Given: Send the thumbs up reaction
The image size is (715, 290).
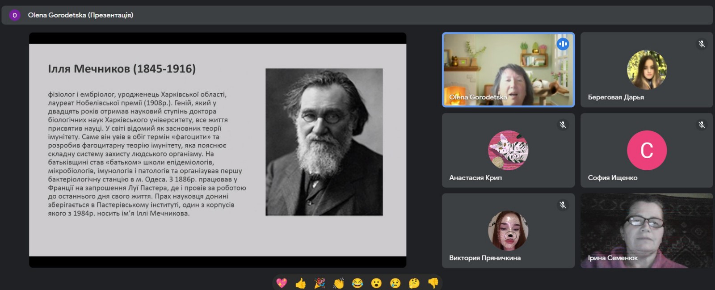Looking at the screenshot, I should click(x=301, y=283).
